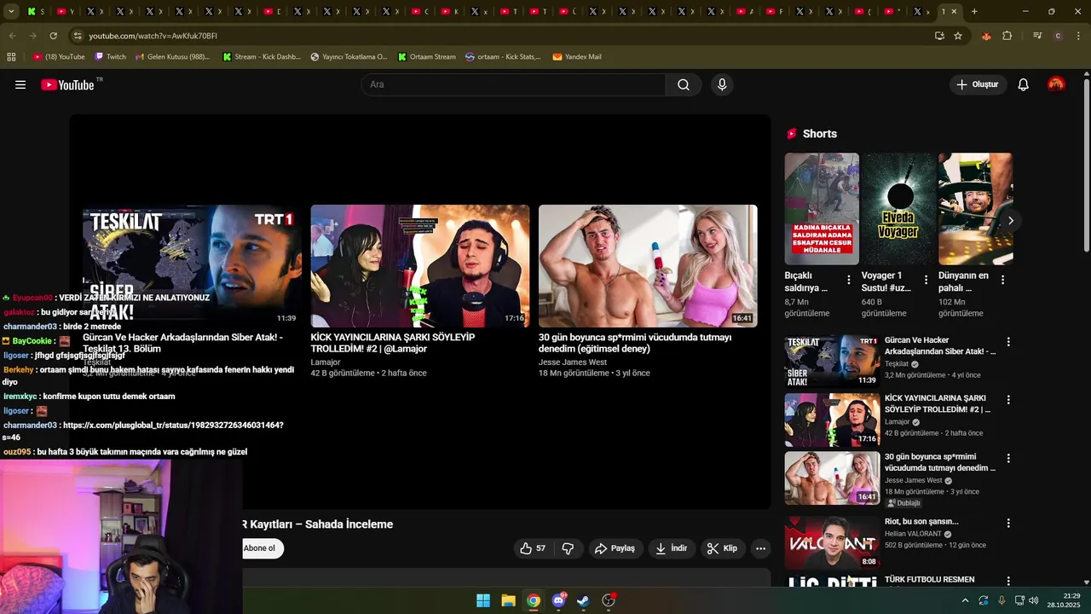Open Discord from the taskbar

click(x=558, y=600)
